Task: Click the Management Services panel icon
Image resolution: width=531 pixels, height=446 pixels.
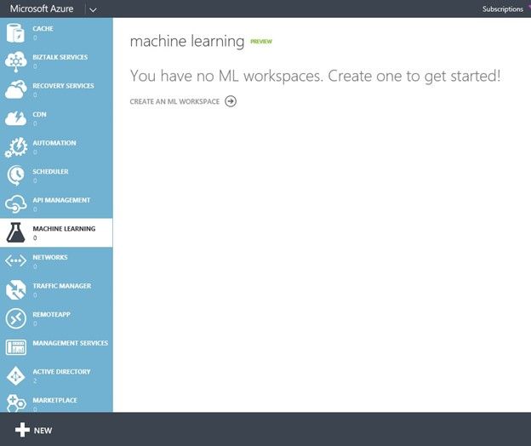Action: coord(15,347)
